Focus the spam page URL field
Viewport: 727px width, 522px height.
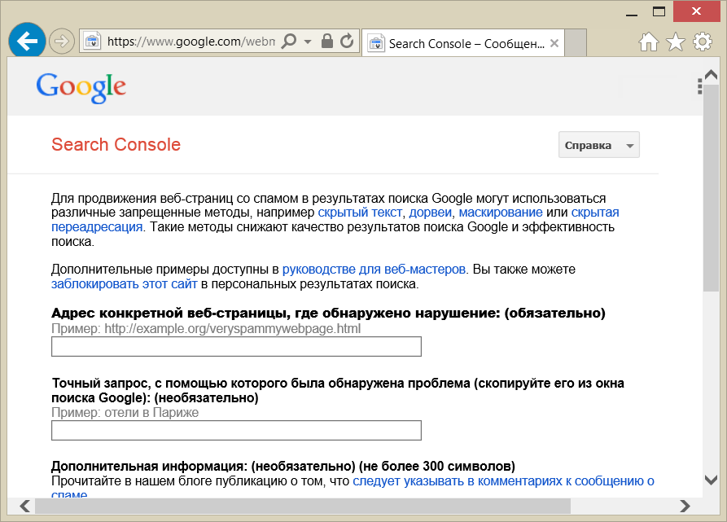236,346
